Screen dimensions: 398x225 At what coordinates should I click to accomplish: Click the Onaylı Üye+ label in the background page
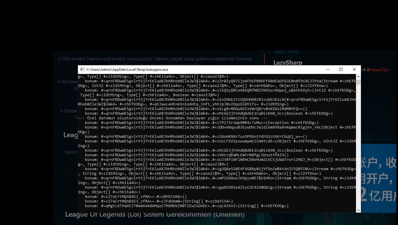380,70
